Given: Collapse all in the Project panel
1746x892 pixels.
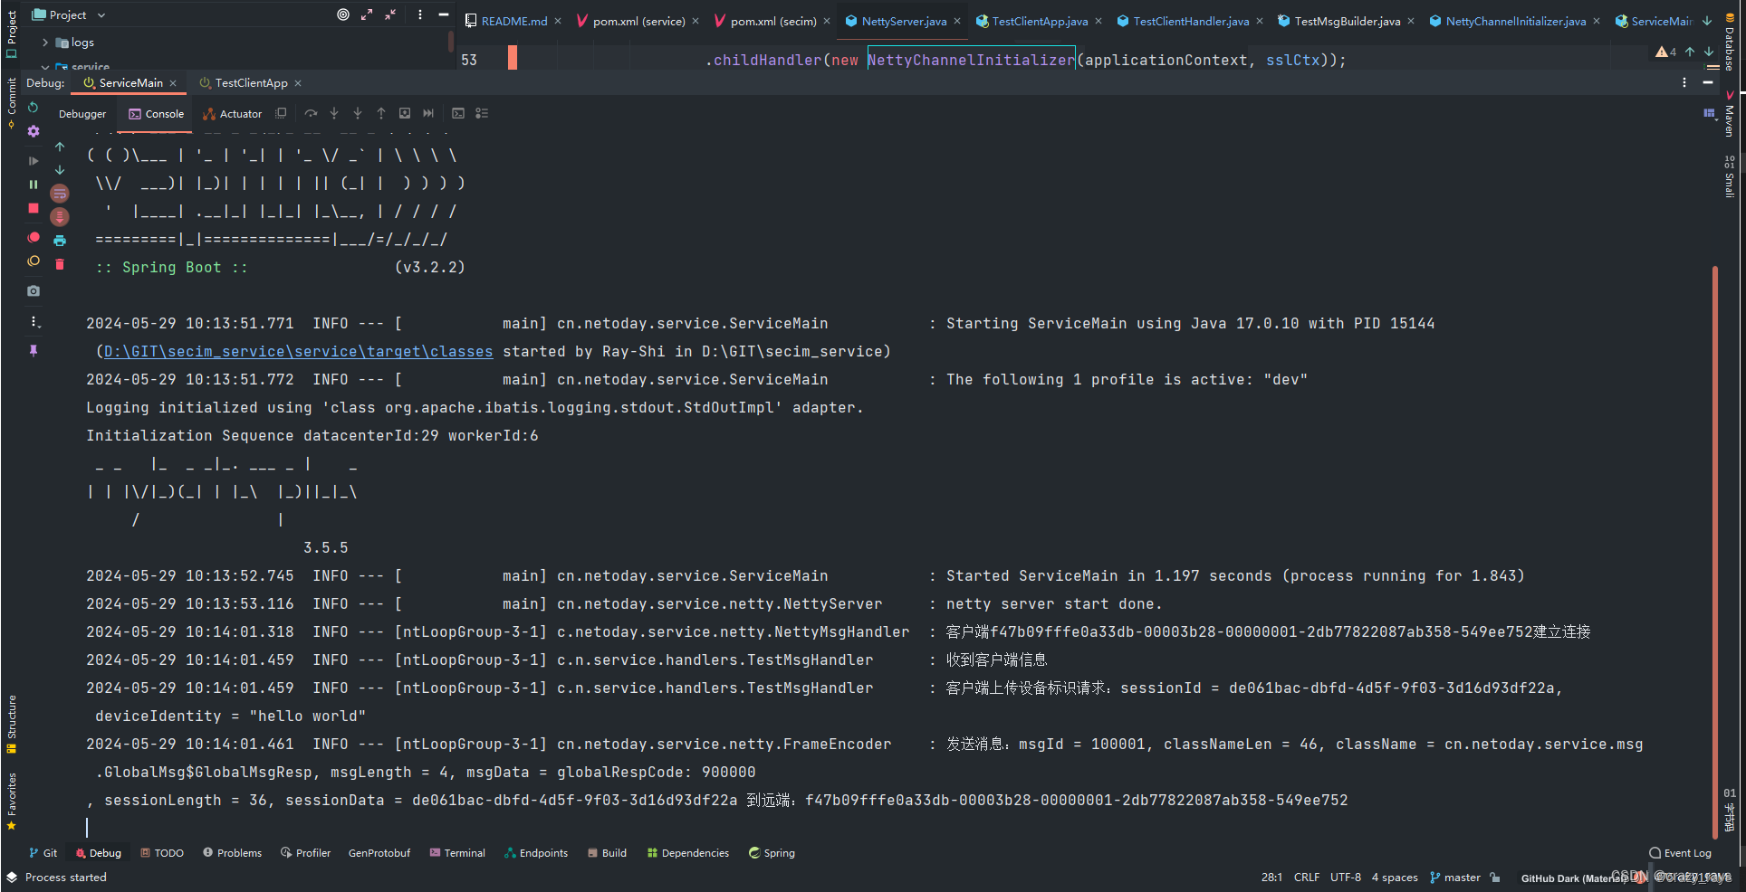Looking at the screenshot, I should pos(390,14).
